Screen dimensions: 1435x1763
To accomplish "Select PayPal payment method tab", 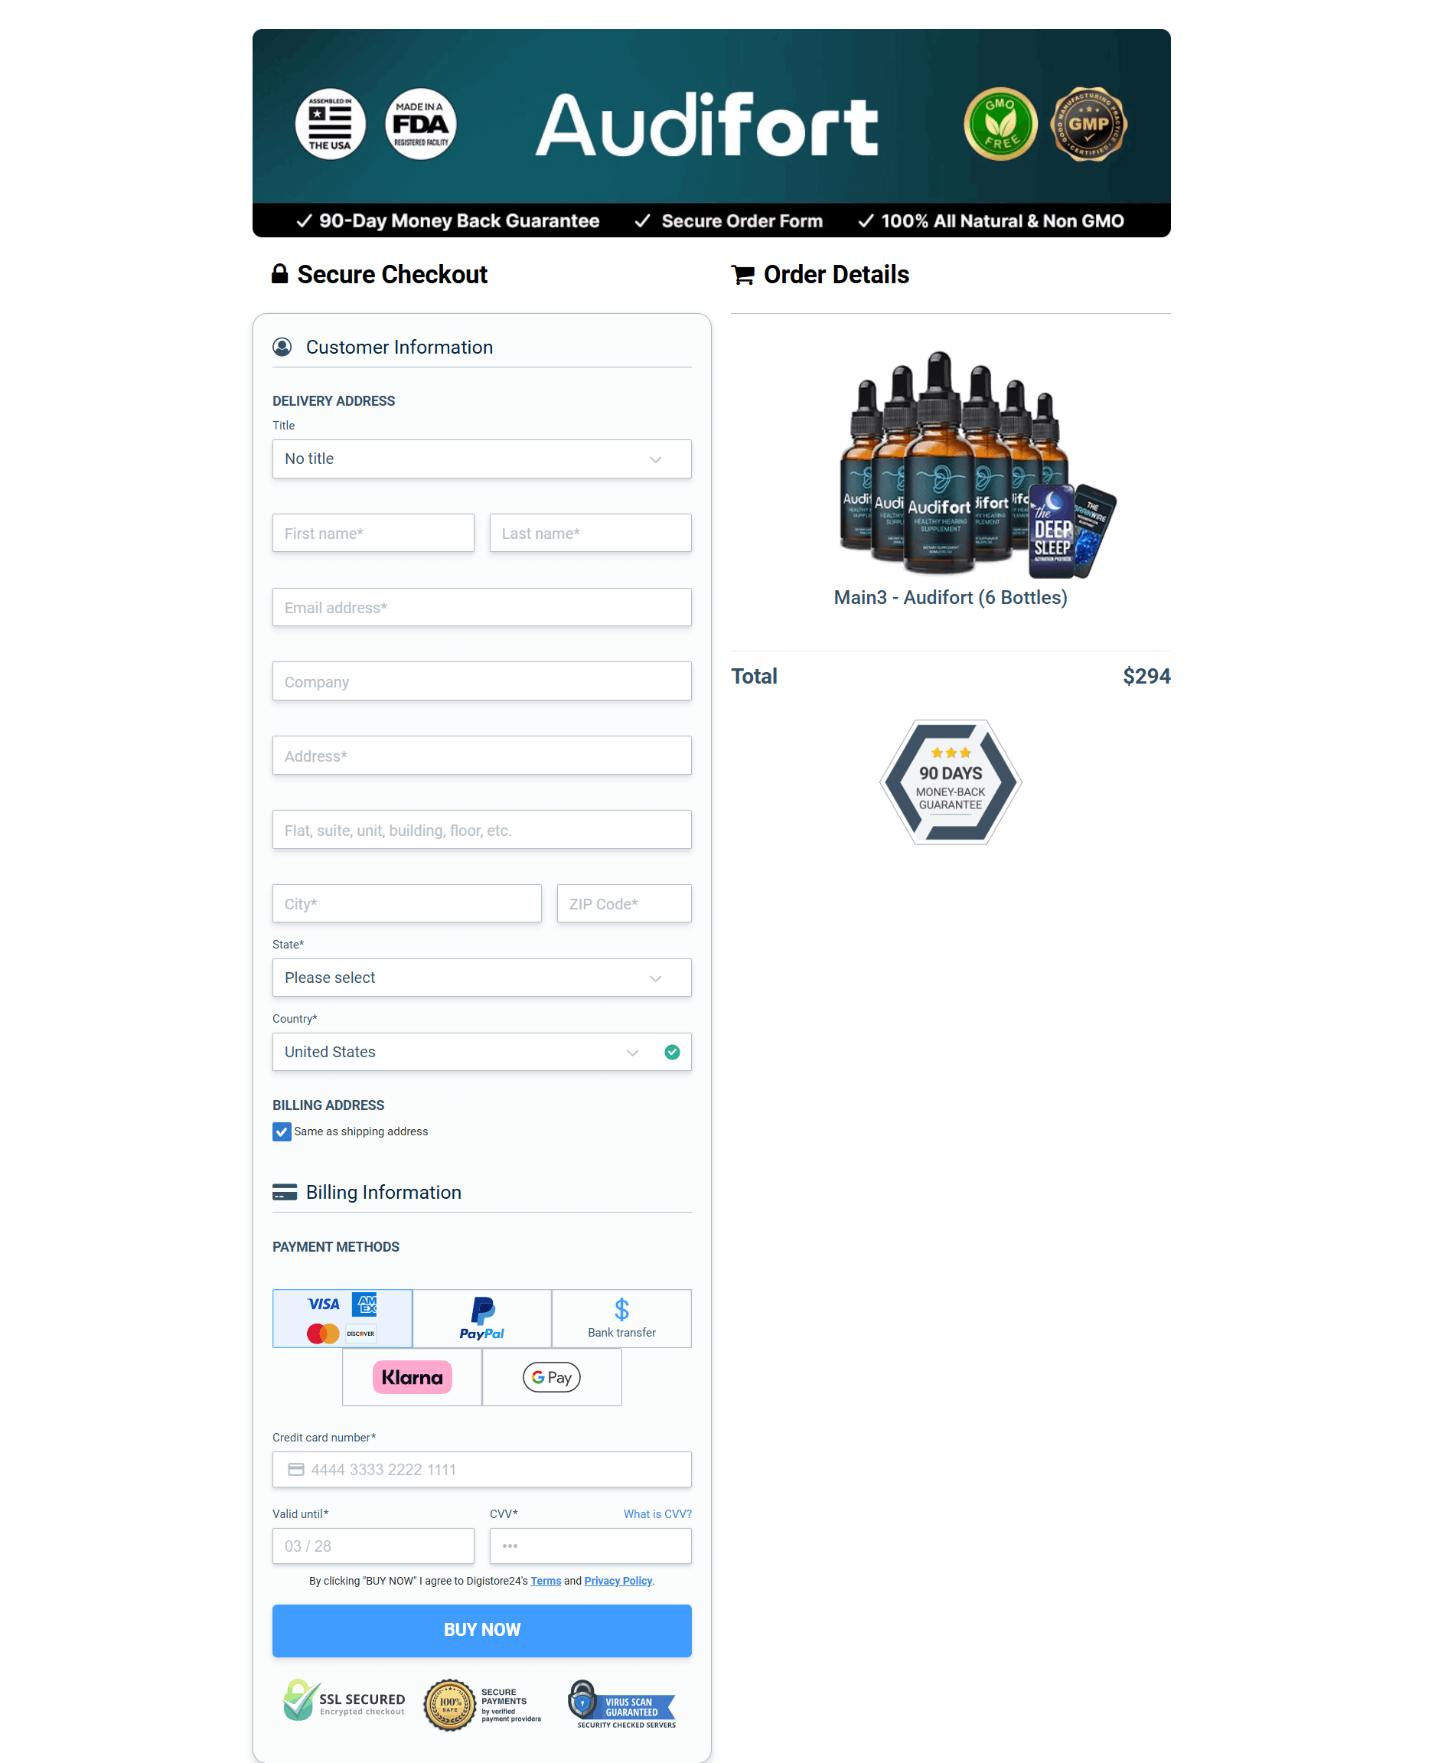I will point(481,1318).
